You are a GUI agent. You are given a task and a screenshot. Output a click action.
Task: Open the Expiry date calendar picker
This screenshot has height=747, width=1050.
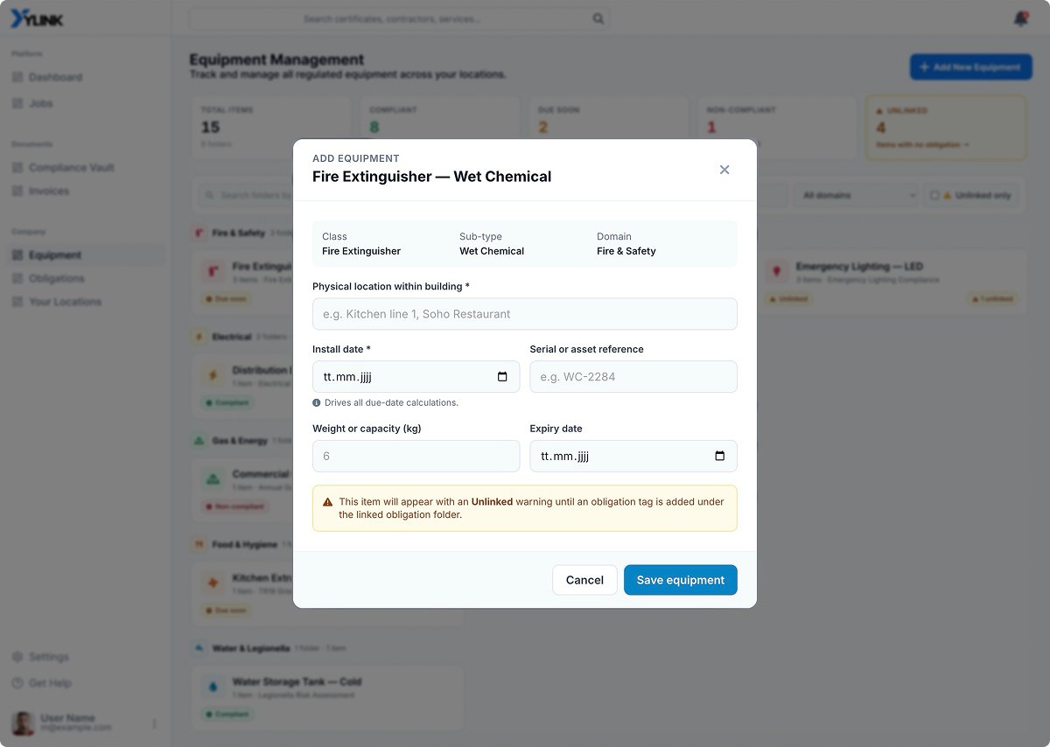[720, 456]
